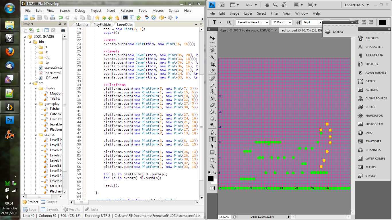The image size is (392, 220).
Task: Toggle Quick Mask mode in Photoshop
Action: tap(212, 188)
